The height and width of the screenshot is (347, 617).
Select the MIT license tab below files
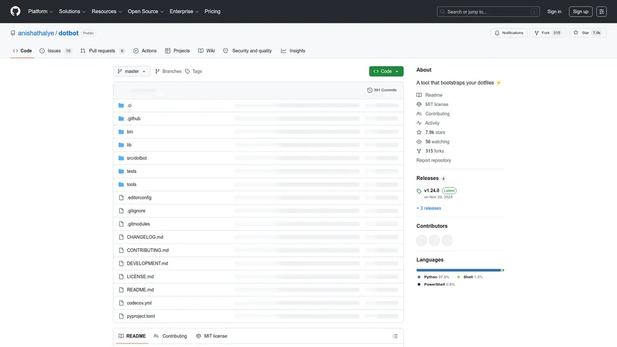point(211,336)
